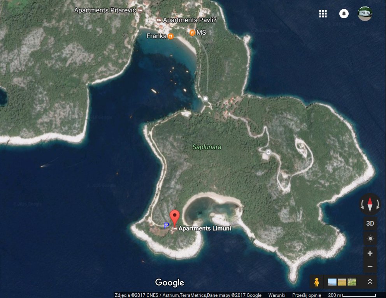Image resolution: width=386 pixels, height=298 pixels.
Task: Select the MS restaurant marker
Action: (x=192, y=33)
